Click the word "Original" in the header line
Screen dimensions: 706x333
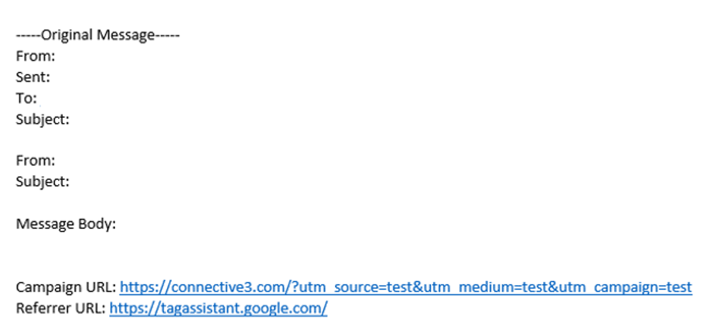(67, 35)
